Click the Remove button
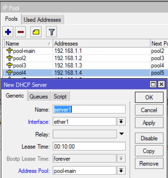Screen dimensions: 168x178 (149, 164)
